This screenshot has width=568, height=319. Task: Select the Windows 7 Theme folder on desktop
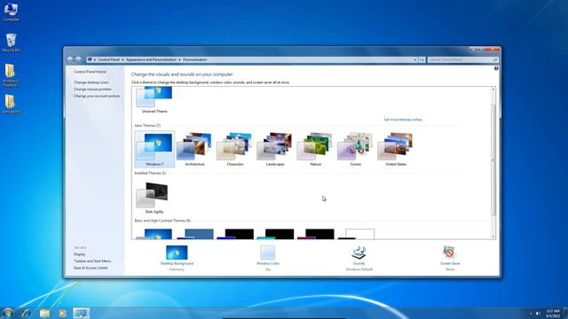tap(11, 74)
